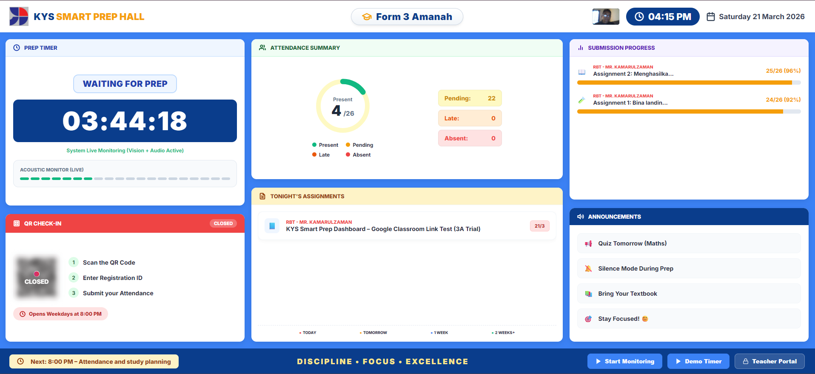Click the 21/3 due date badge
Viewport: 815px width, 374px height.
pos(540,226)
